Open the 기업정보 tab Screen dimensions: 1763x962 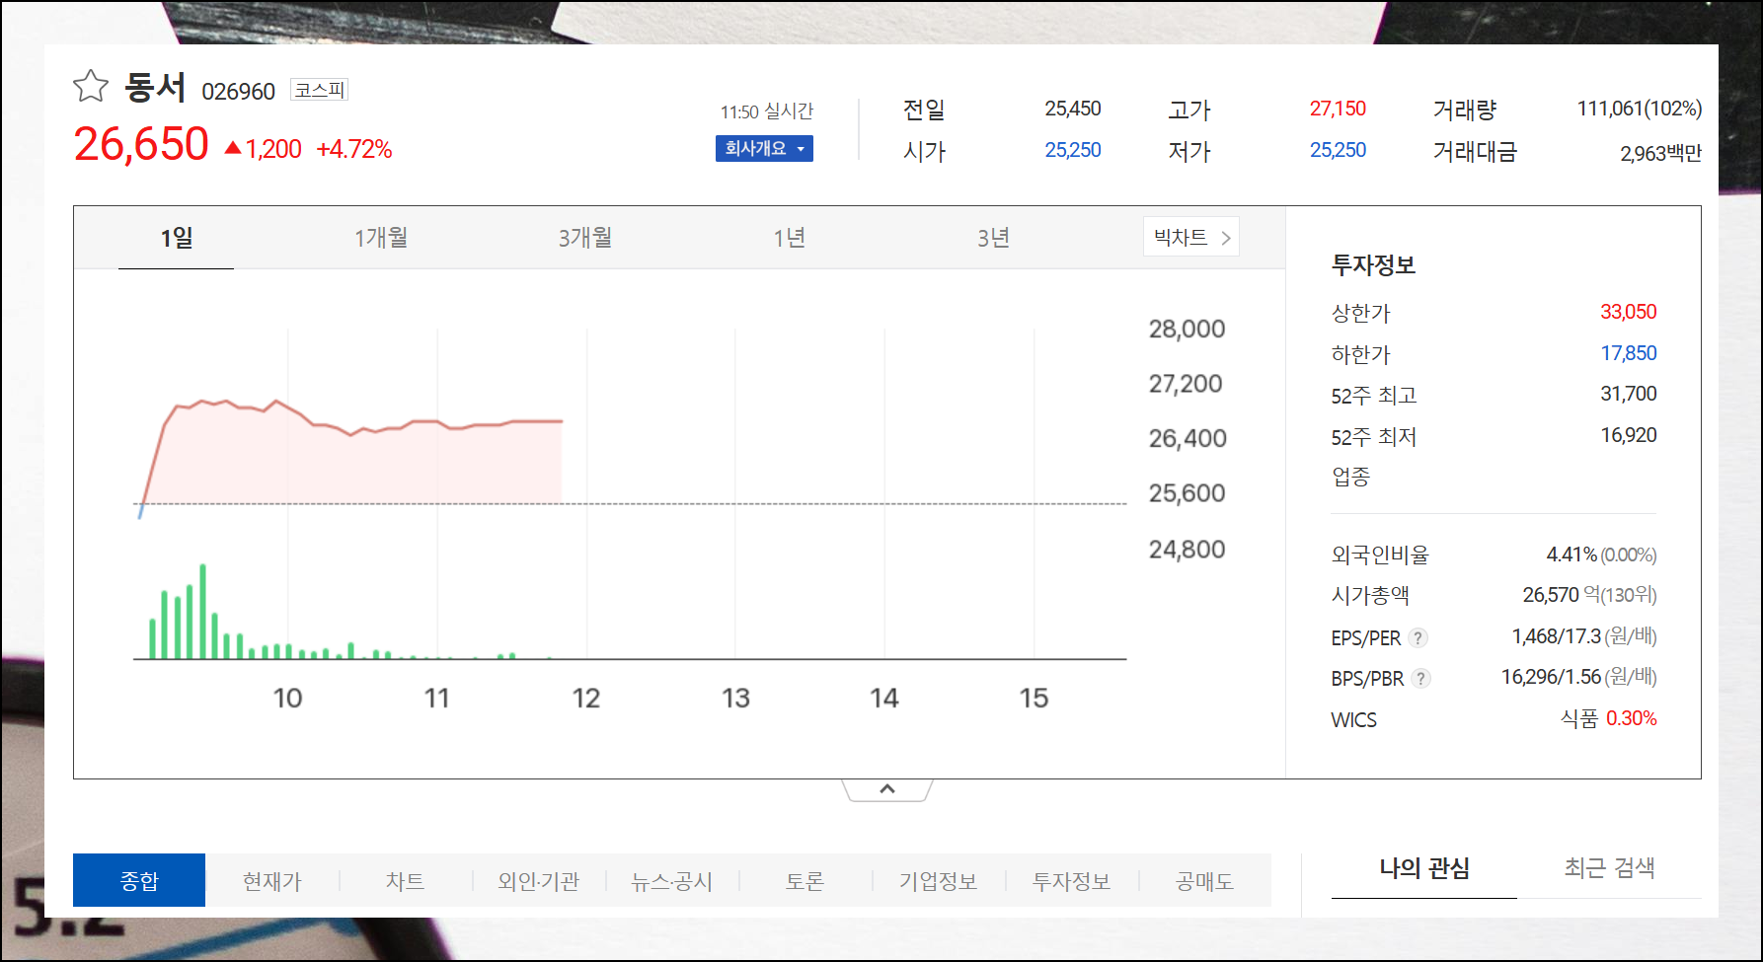(x=939, y=880)
